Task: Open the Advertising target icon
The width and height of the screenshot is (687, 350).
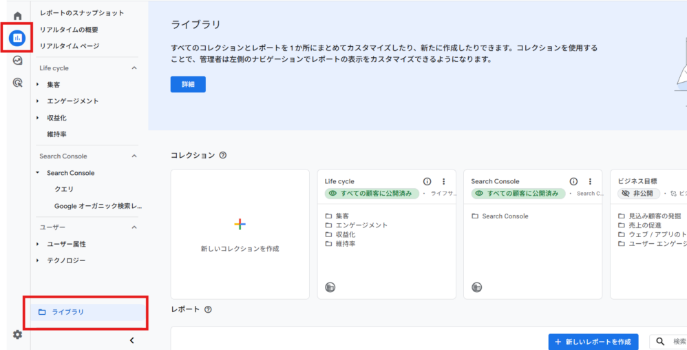Action: point(17,83)
